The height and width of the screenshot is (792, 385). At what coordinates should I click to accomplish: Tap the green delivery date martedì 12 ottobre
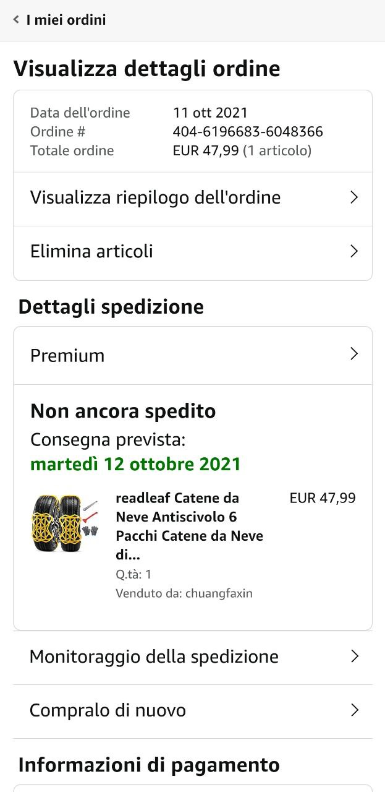tap(135, 464)
